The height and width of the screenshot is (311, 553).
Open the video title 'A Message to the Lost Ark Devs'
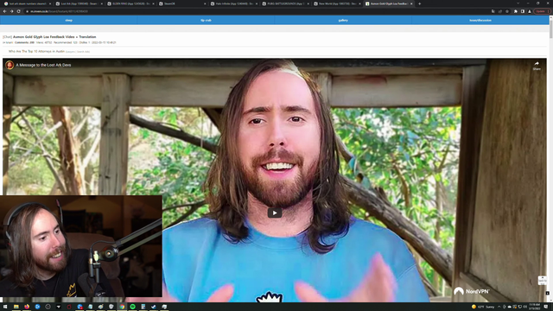(43, 65)
